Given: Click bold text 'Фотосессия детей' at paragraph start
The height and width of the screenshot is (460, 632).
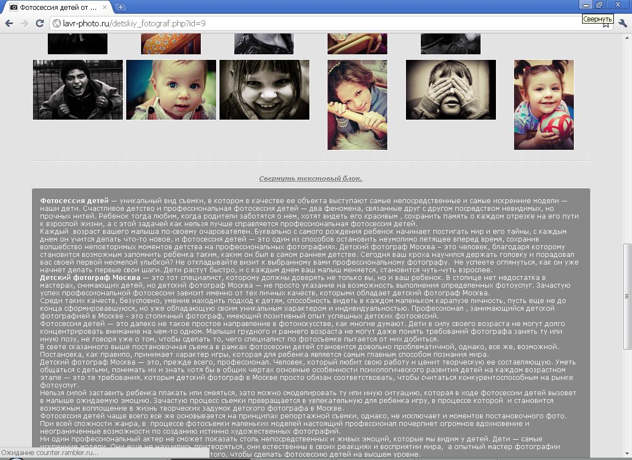Looking at the screenshot, I should (74, 200).
